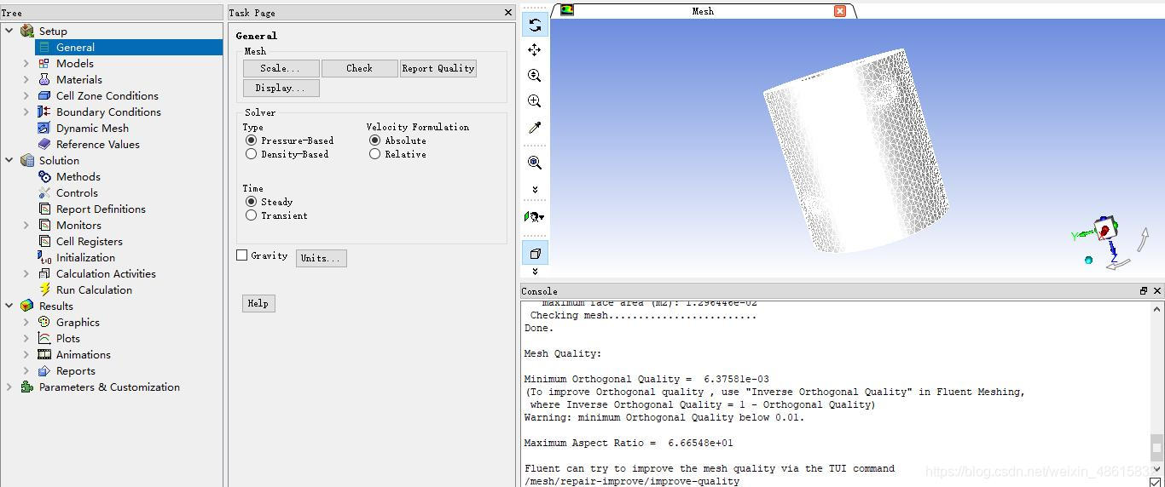Select the Pan tool in viewport toolbar
This screenshot has height=487, width=1165.
coord(535,50)
